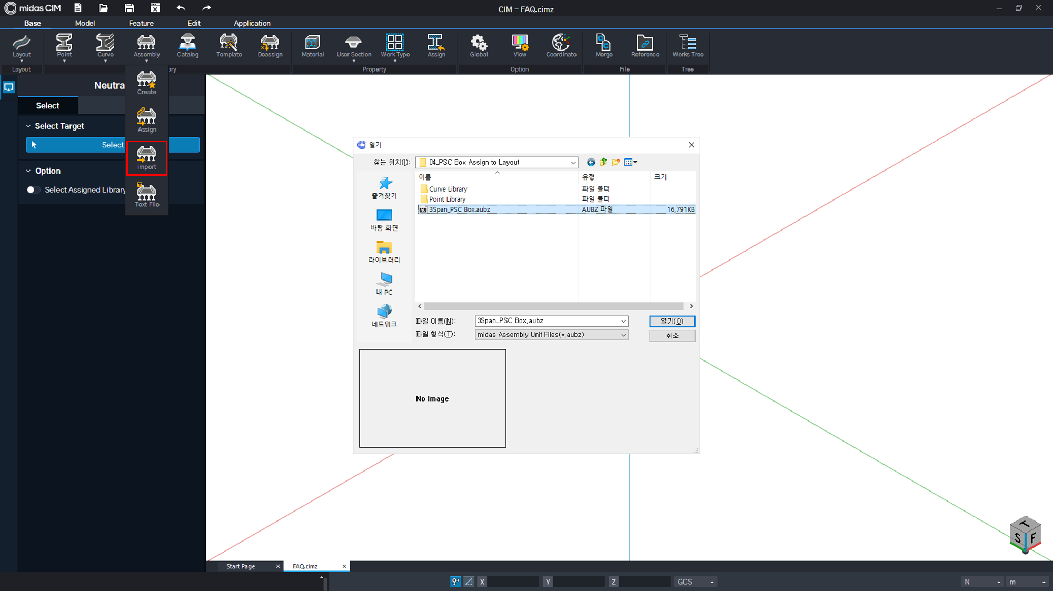Switch to the Application ribbon tab

[x=252, y=23]
